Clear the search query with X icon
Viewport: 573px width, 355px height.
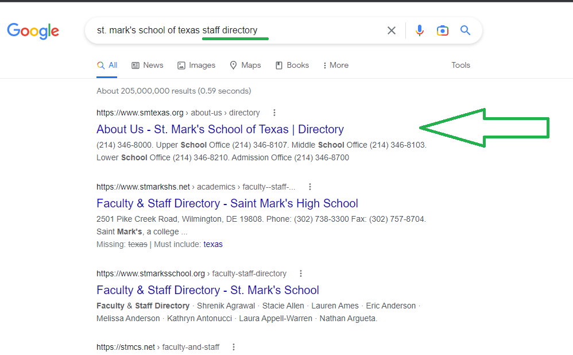tap(392, 30)
